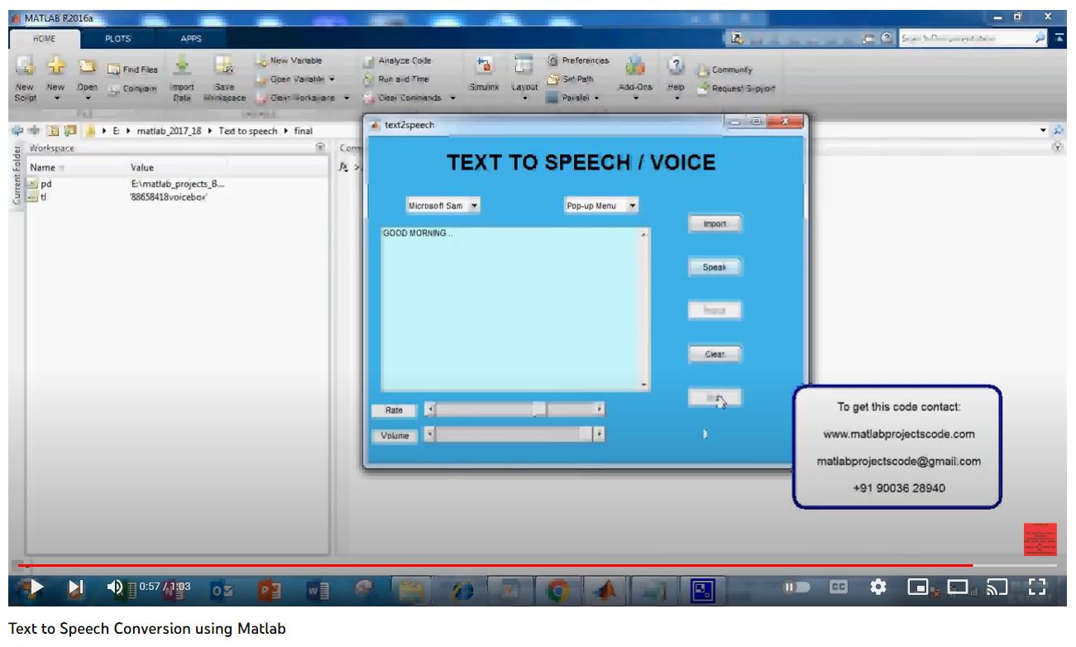Open the Preferences gear icon
The width and height of the screenshot is (1076, 647).
point(553,60)
